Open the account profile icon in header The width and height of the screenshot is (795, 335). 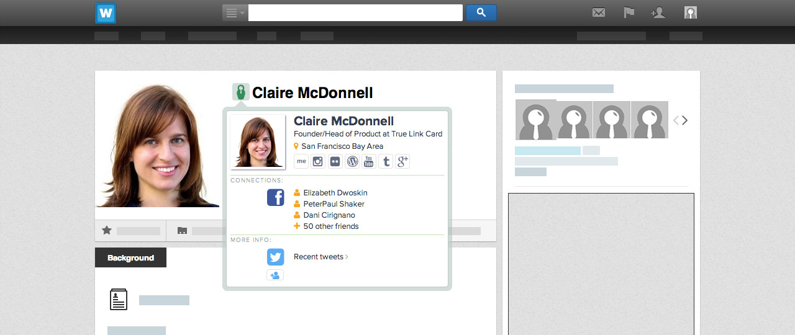[690, 12]
